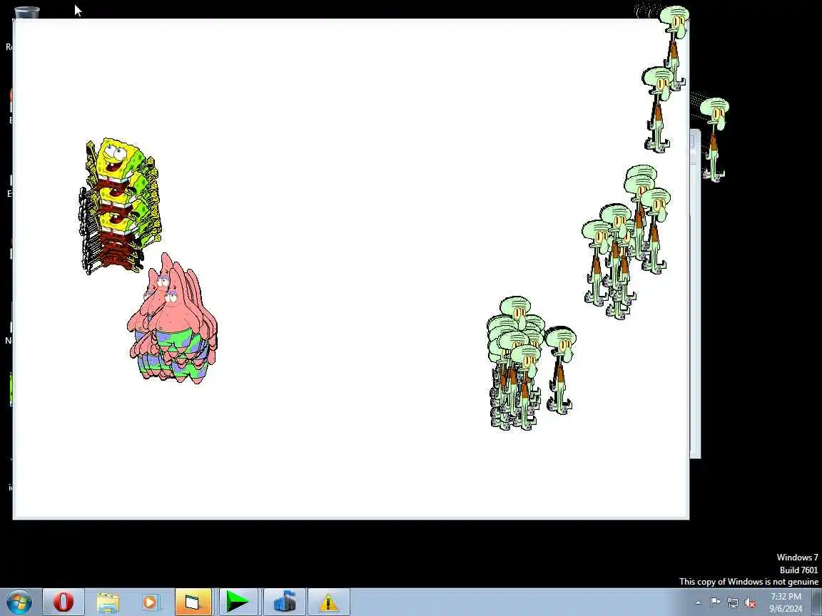The height and width of the screenshot is (616, 822).
Task: Open the Action Center flag icon
Action: click(715, 602)
